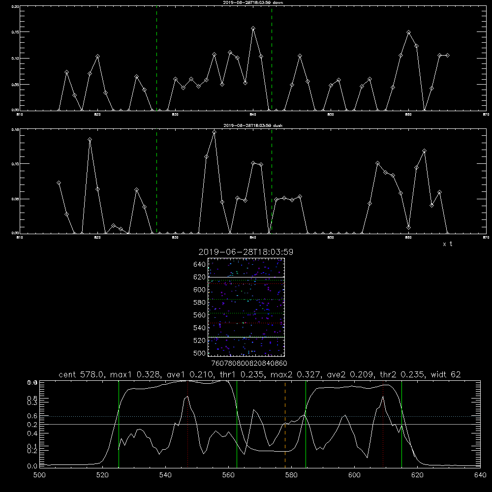Click the highest dawn plot data point at 840
Screen dimensions: 492x492
click(253, 29)
